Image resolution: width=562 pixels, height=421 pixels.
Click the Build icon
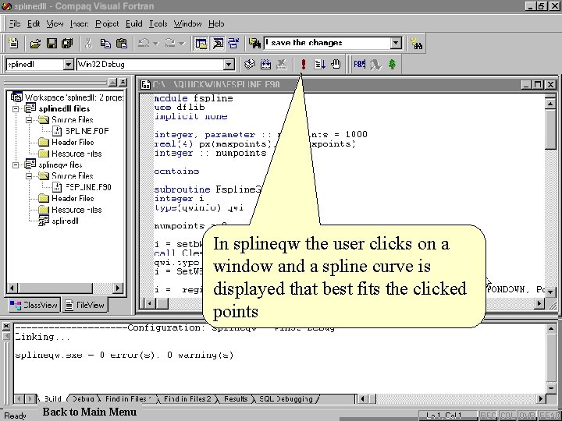pos(265,65)
